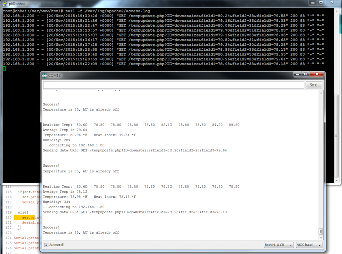The height and width of the screenshot is (254, 342).
Task: Maximize the COM18 serial monitor window
Action: click(x=306, y=74)
